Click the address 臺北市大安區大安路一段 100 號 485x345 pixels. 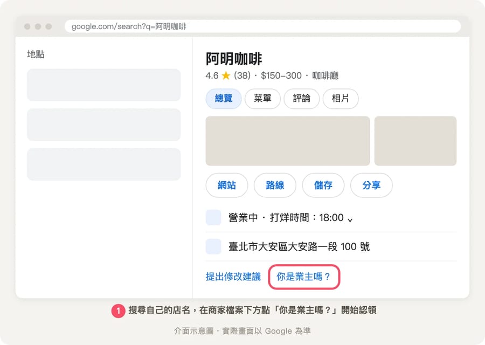click(299, 246)
